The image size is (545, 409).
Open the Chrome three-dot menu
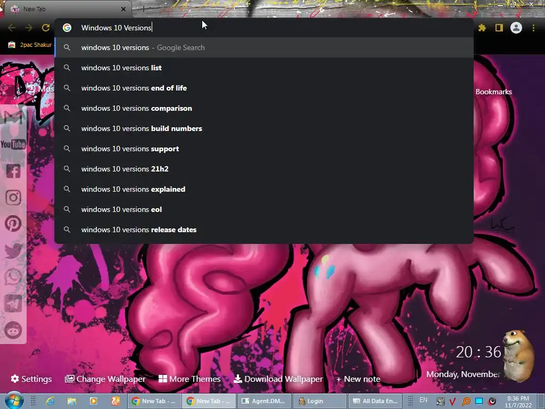coord(533,28)
